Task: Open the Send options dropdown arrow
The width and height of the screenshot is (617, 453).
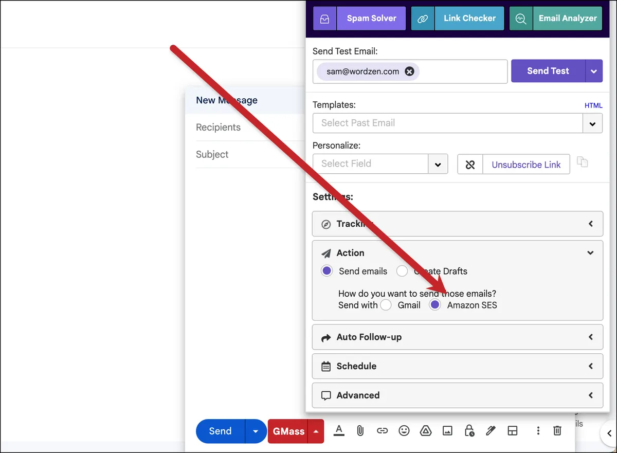Action: pyautogui.click(x=256, y=431)
